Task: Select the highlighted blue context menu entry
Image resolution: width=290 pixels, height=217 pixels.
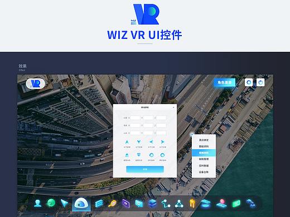Action: click(x=204, y=153)
